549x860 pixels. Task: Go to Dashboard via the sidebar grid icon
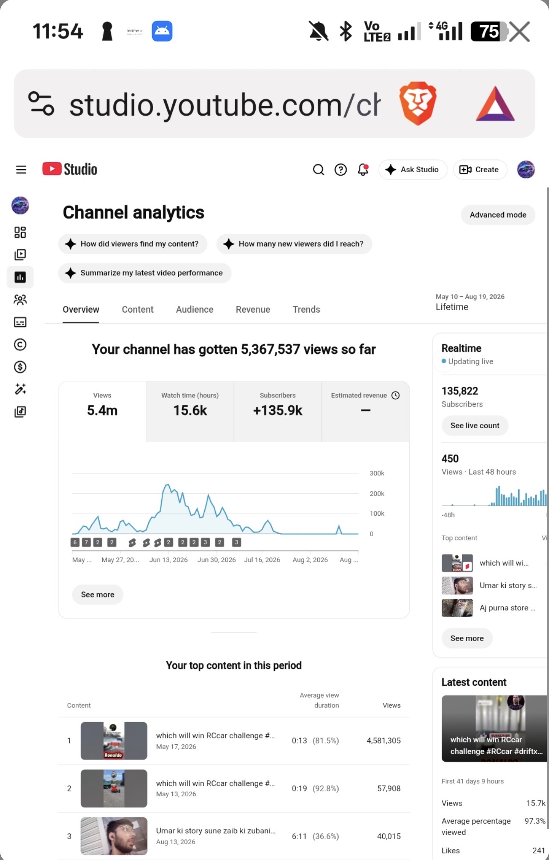20,232
